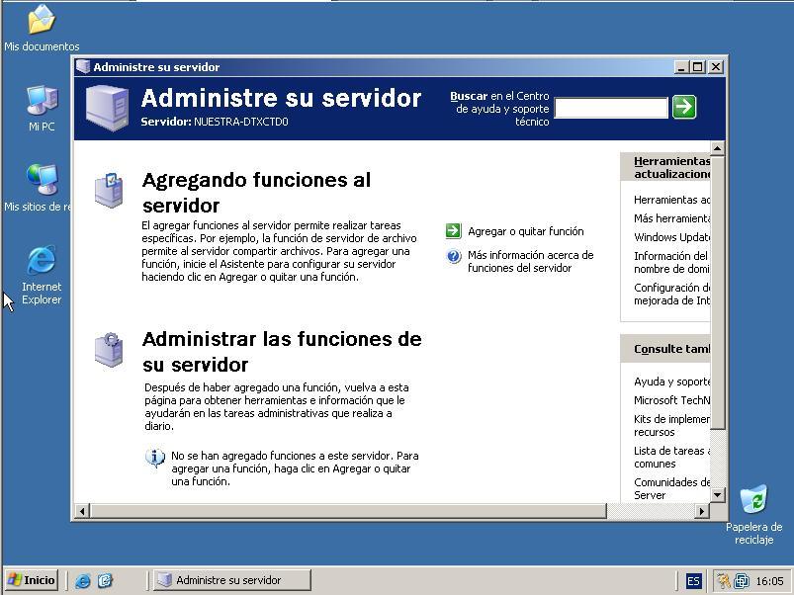This screenshot has width=794, height=595.
Task: Click the window title bar server icon
Action: click(x=82, y=66)
